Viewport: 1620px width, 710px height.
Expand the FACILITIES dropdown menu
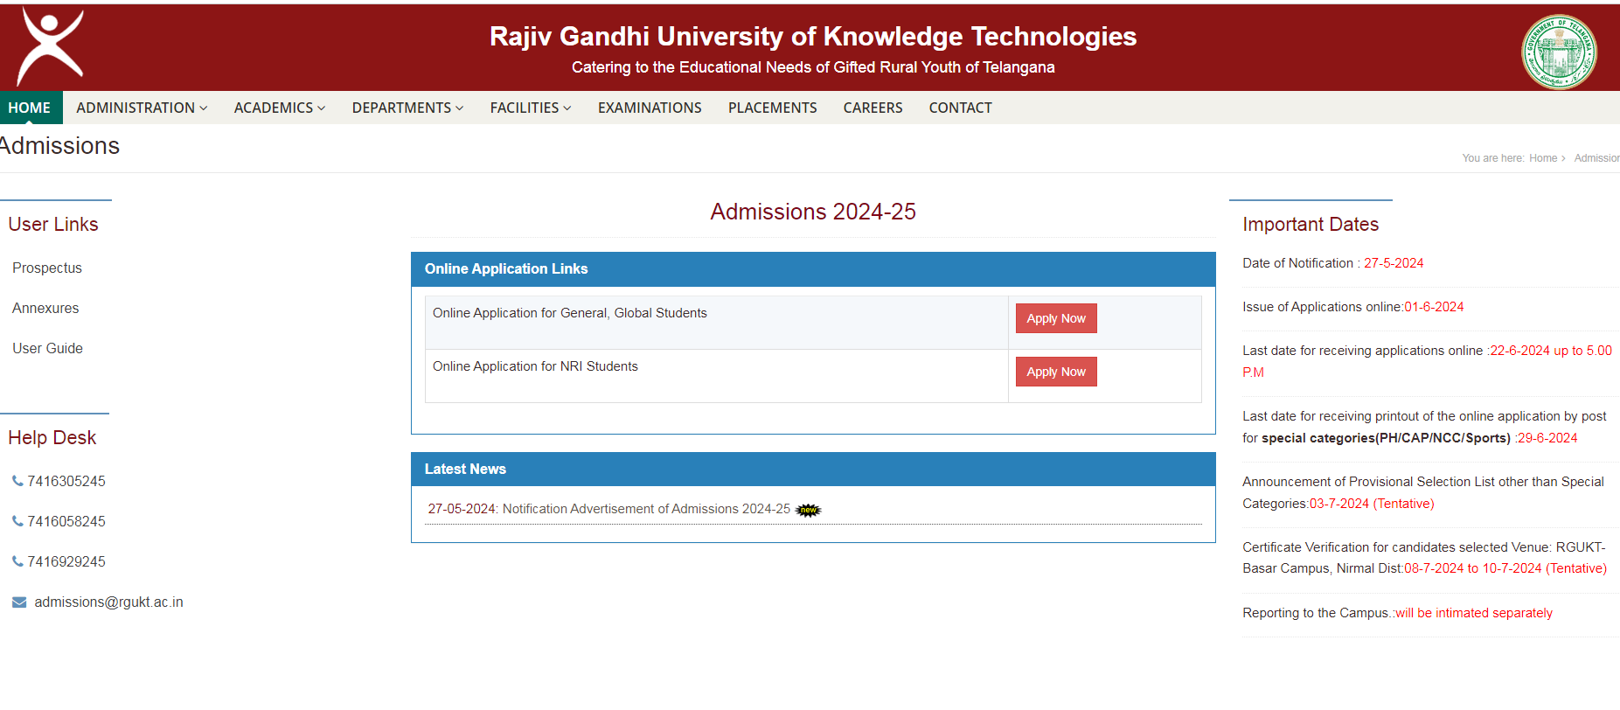click(531, 108)
